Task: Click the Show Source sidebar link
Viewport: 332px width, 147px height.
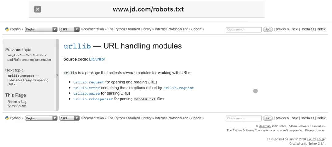Action: 17,106
